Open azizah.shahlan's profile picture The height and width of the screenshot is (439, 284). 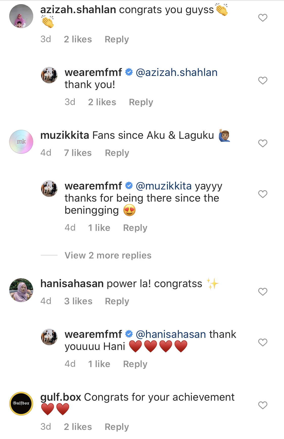(21, 16)
